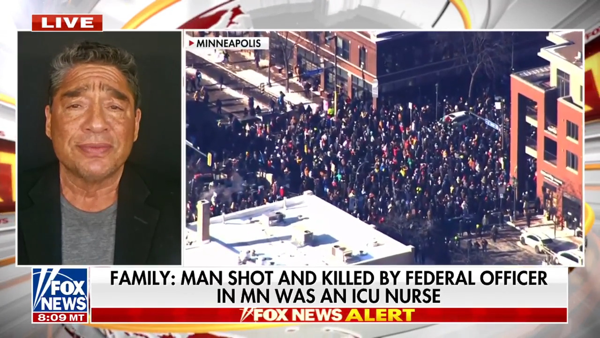Click the red LIVE badge
600x338 pixels.
tap(67, 23)
